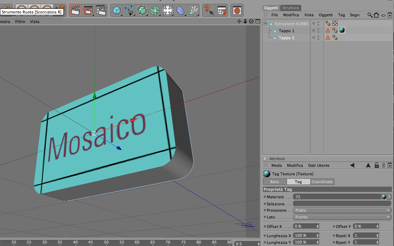
Task: Click the four-arrows explosion toolbar icon
Action: click(167, 11)
